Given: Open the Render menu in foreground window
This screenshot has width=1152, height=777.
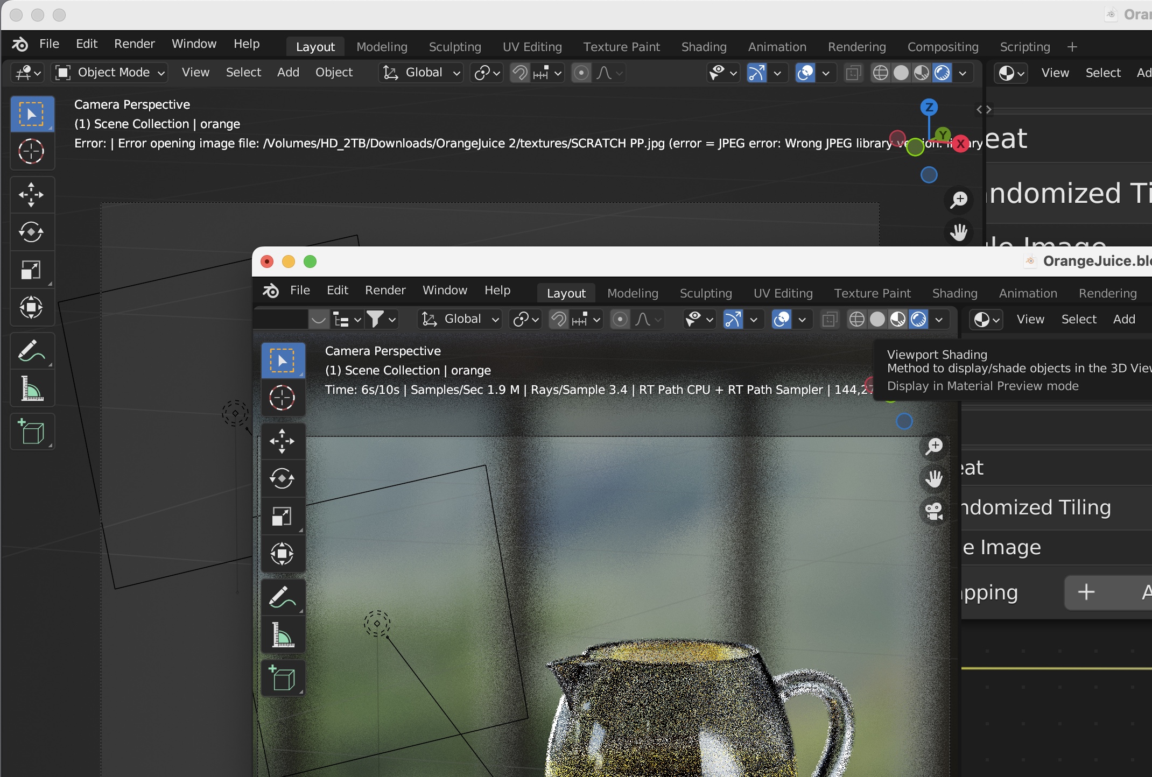Looking at the screenshot, I should 385,291.
